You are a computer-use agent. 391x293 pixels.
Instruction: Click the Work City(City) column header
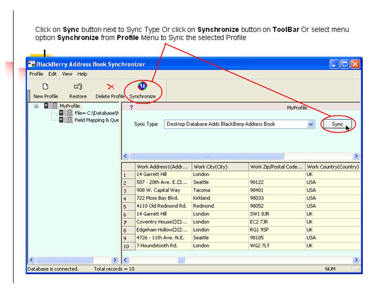point(220,167)
